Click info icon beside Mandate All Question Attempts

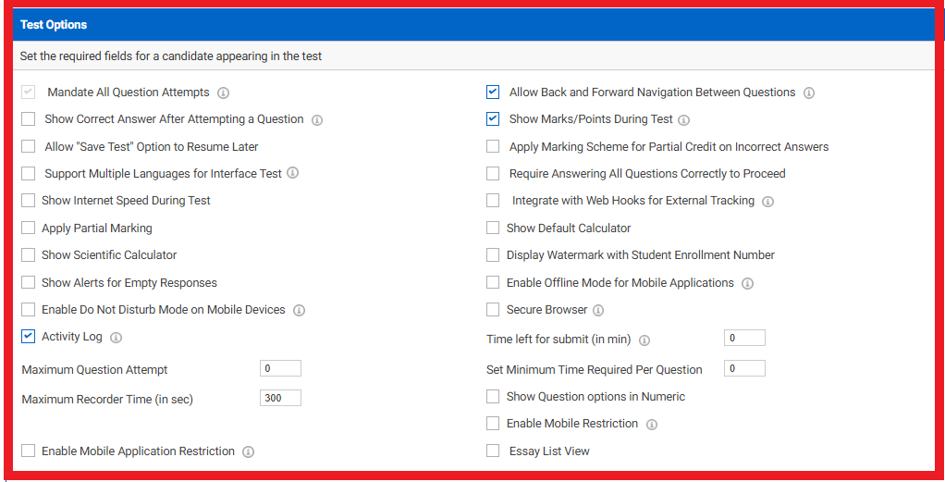click(223, 93)
